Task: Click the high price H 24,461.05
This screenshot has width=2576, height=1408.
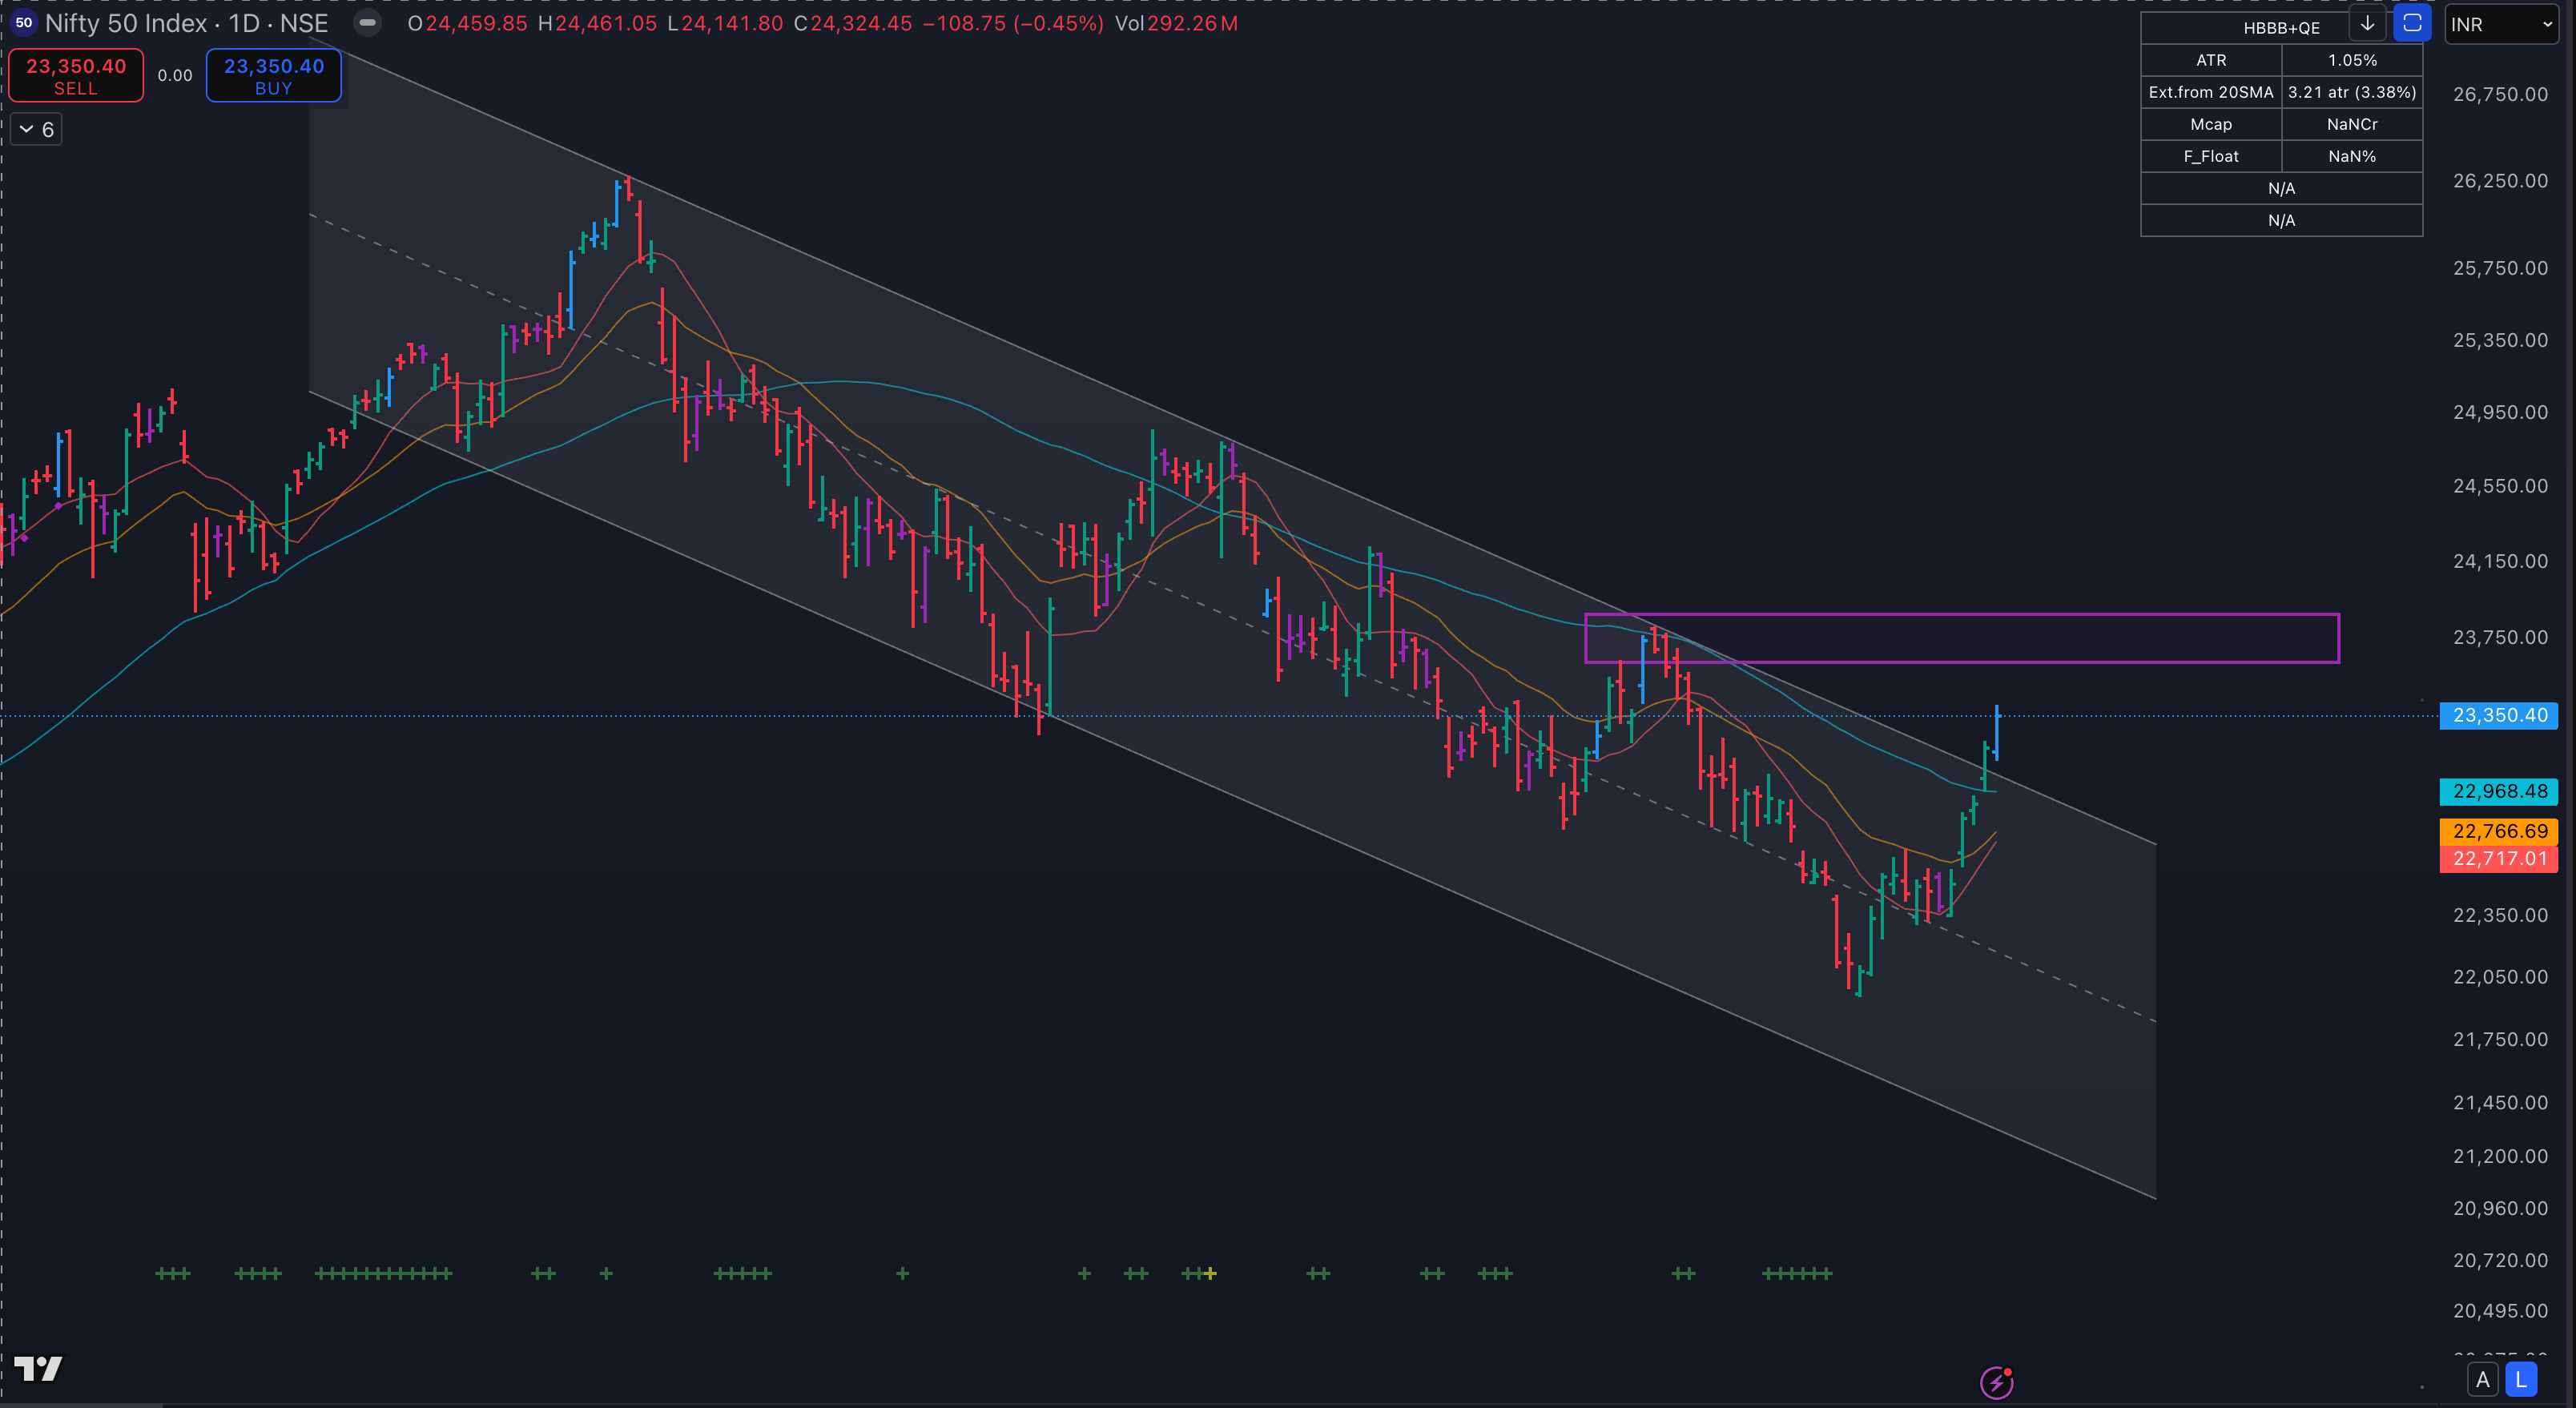Action: point(597,23)
